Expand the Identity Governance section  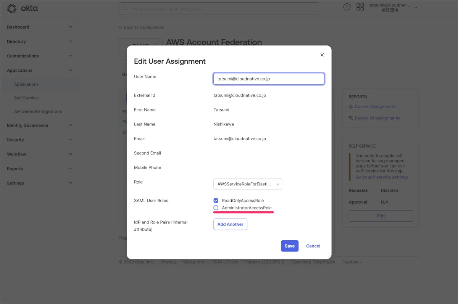(x=70, y=125)
